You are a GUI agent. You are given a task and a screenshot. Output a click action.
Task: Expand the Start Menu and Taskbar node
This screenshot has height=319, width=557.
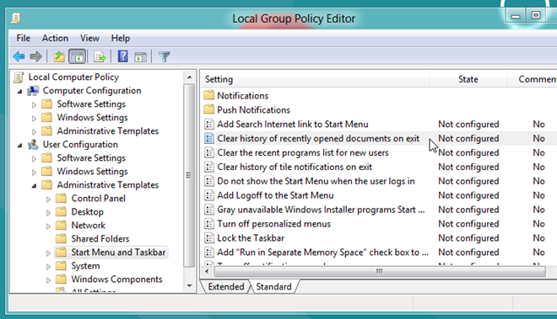coord(48,253)
